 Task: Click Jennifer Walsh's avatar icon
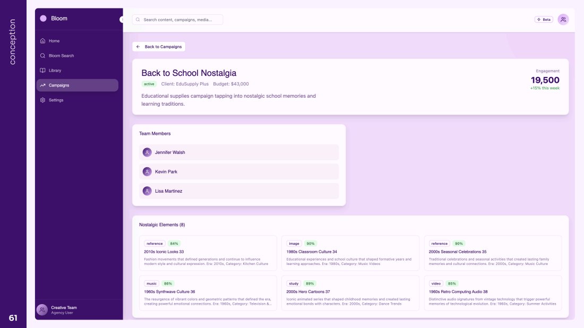[147, 152]
